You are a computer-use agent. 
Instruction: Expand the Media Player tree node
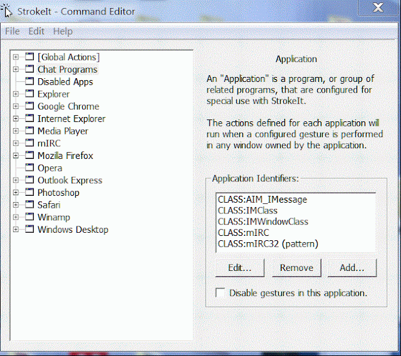(x=16, y=131)
